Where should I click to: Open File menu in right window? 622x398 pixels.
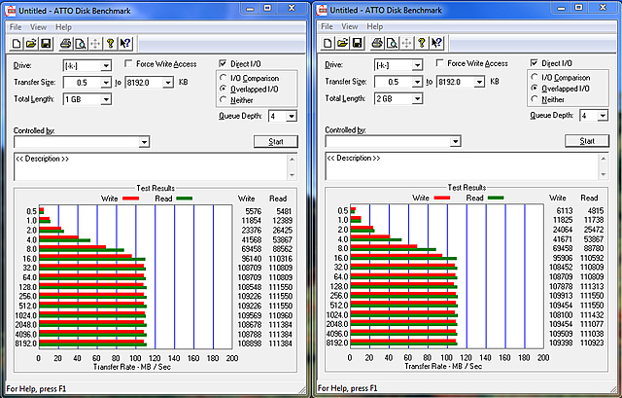tap(327, 26)
